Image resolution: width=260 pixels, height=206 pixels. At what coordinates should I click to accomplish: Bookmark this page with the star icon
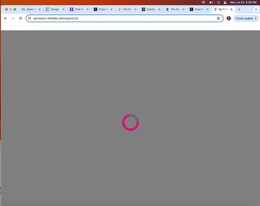[218, 18]
